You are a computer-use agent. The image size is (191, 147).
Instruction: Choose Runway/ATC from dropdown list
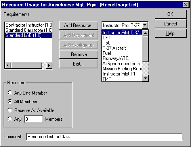[122, 58]
